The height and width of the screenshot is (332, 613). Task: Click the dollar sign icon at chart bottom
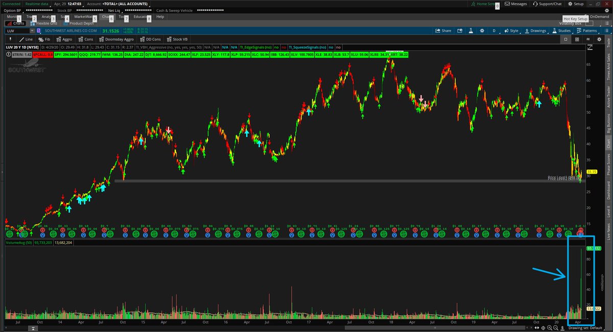click(562, 327)
